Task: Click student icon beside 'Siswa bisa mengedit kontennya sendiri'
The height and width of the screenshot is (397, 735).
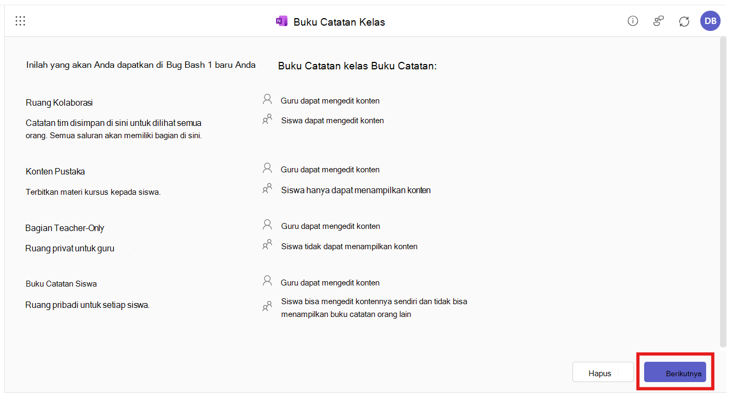Action: tap(267, 307)
